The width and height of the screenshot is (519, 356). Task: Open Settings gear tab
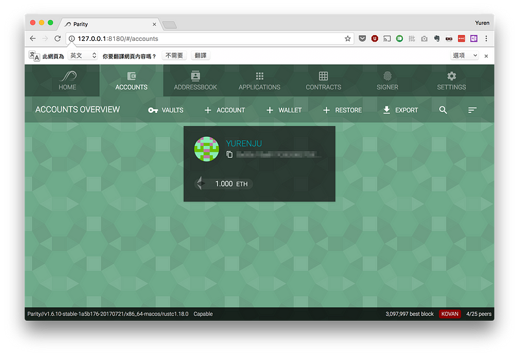(452, 81)
